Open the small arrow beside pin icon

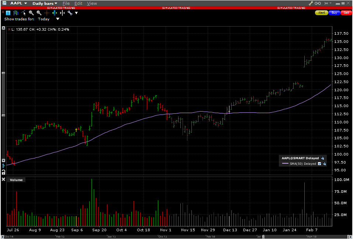coord(330,3)
